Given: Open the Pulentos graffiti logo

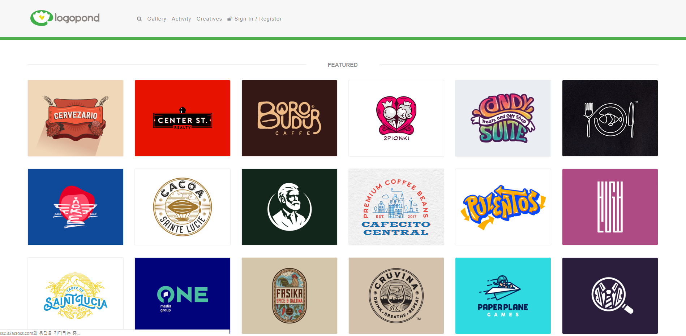Looking at the screenshot, I should tap(503, 207).
